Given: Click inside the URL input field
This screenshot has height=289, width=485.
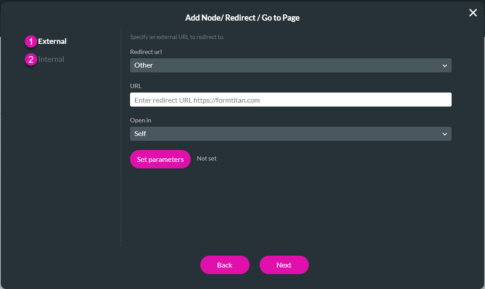Looking at the screenshot, I should [x=290, y=100].
